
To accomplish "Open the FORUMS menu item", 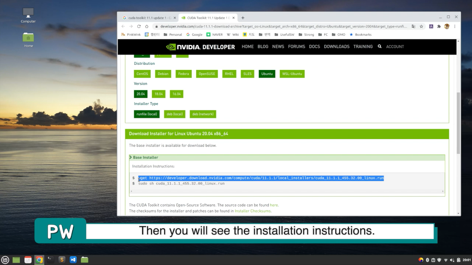I will tap(296, 47).
